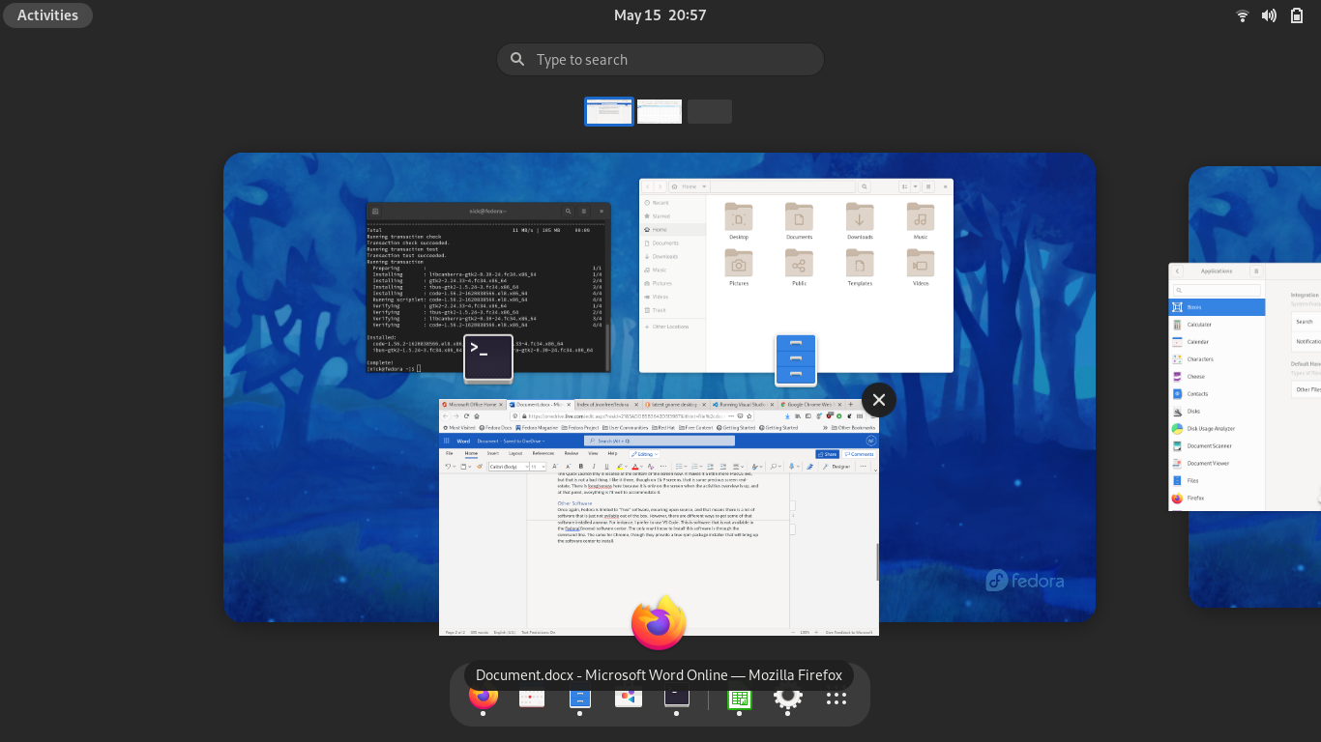Select the Terminal window preview

coord(488,288)
